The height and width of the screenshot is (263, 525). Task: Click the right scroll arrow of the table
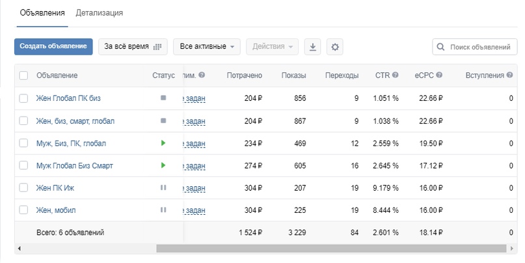point(511,248)
